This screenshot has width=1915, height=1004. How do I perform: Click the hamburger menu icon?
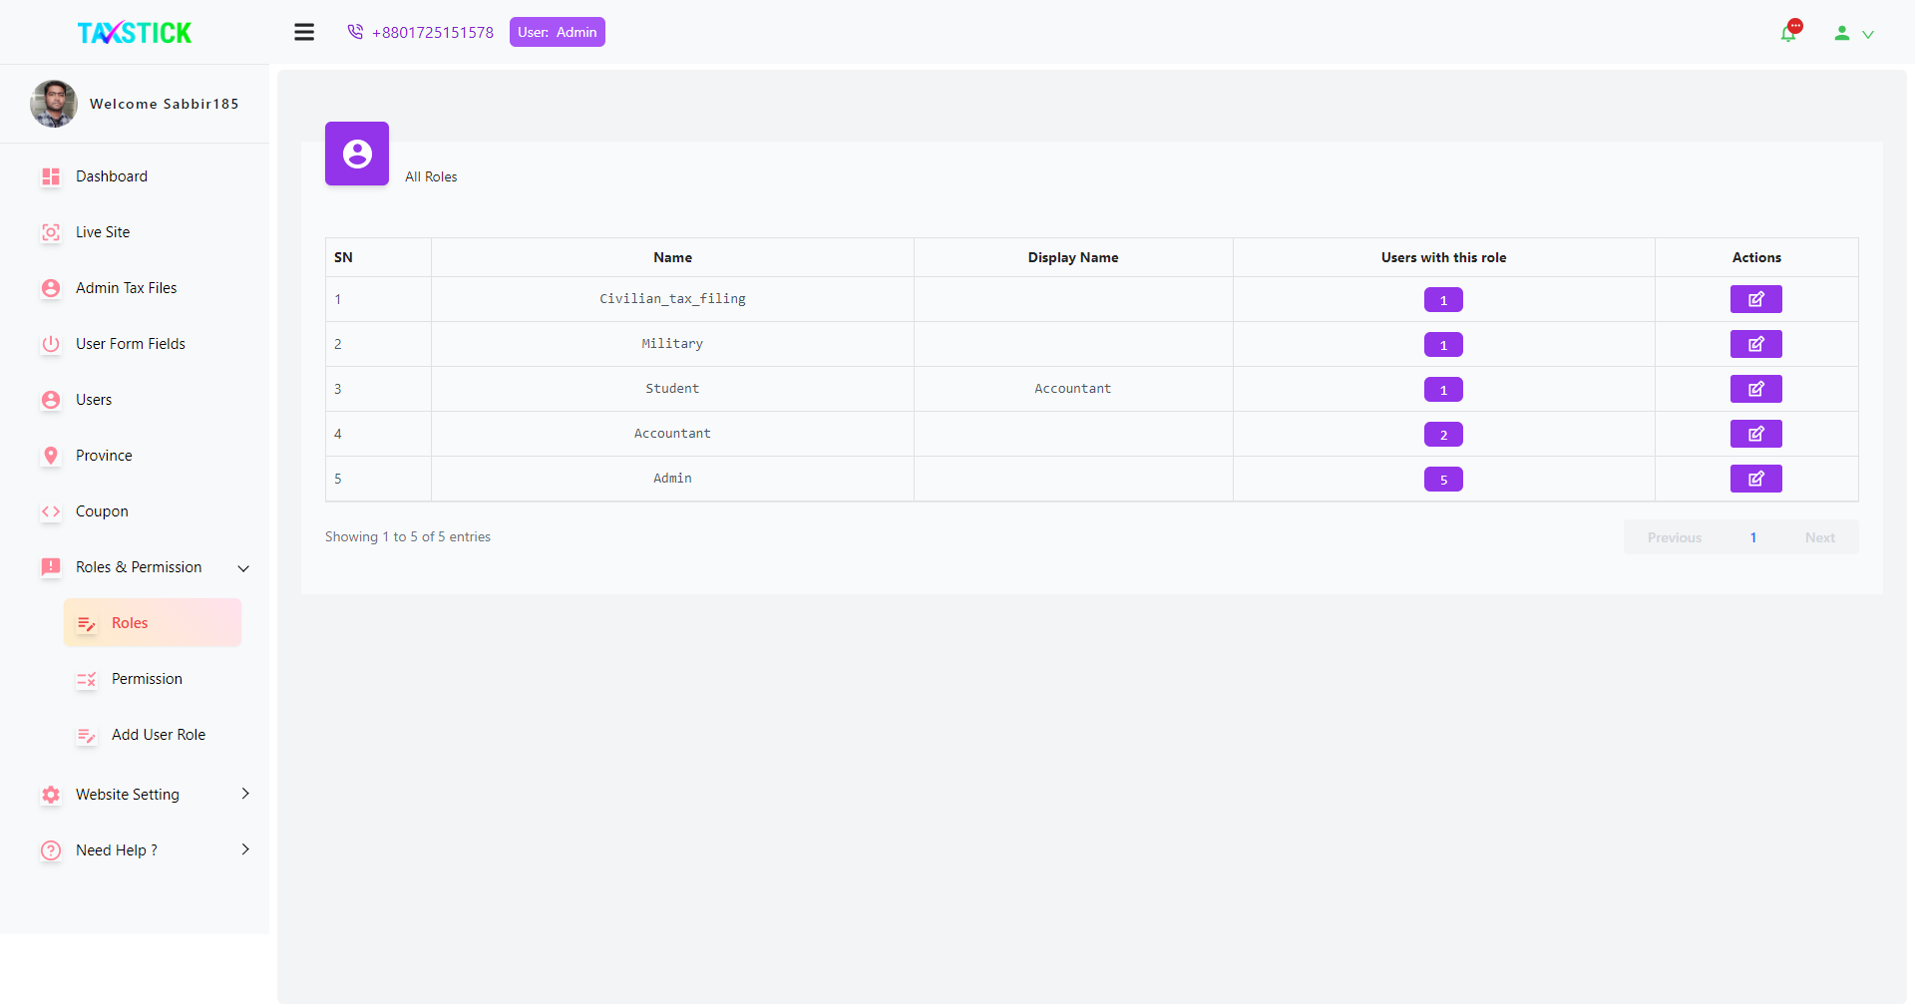[304, 32]
